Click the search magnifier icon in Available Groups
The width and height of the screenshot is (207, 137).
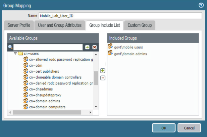coord(10,47)
